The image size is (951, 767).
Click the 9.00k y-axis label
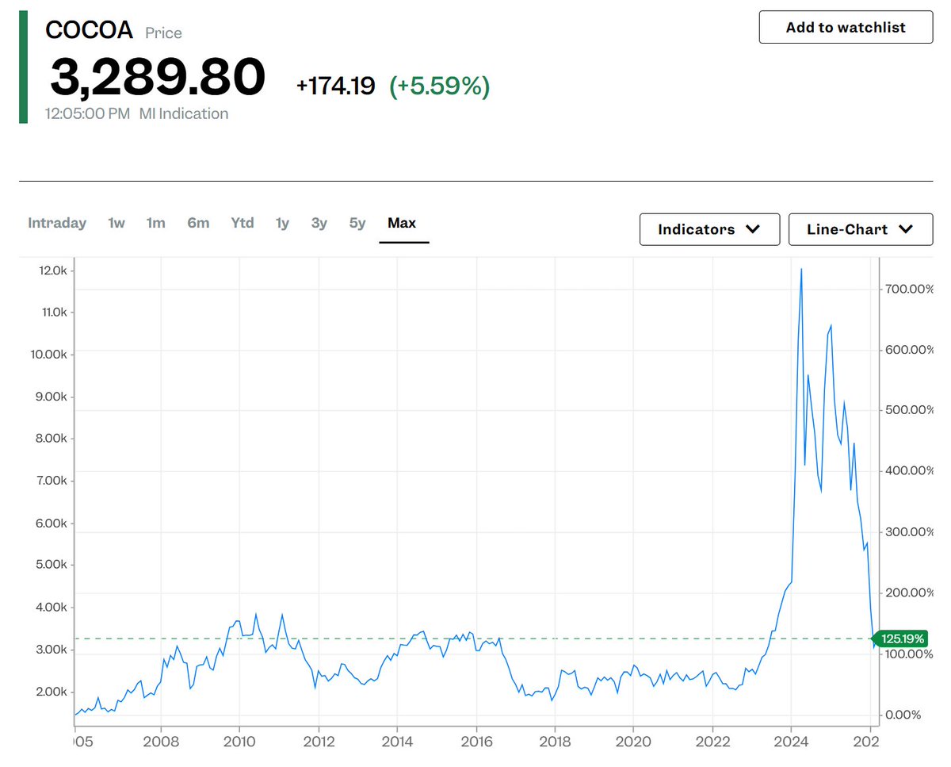(x=52, y=397)
